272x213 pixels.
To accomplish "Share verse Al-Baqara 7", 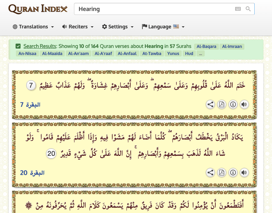I will point(210,104).
